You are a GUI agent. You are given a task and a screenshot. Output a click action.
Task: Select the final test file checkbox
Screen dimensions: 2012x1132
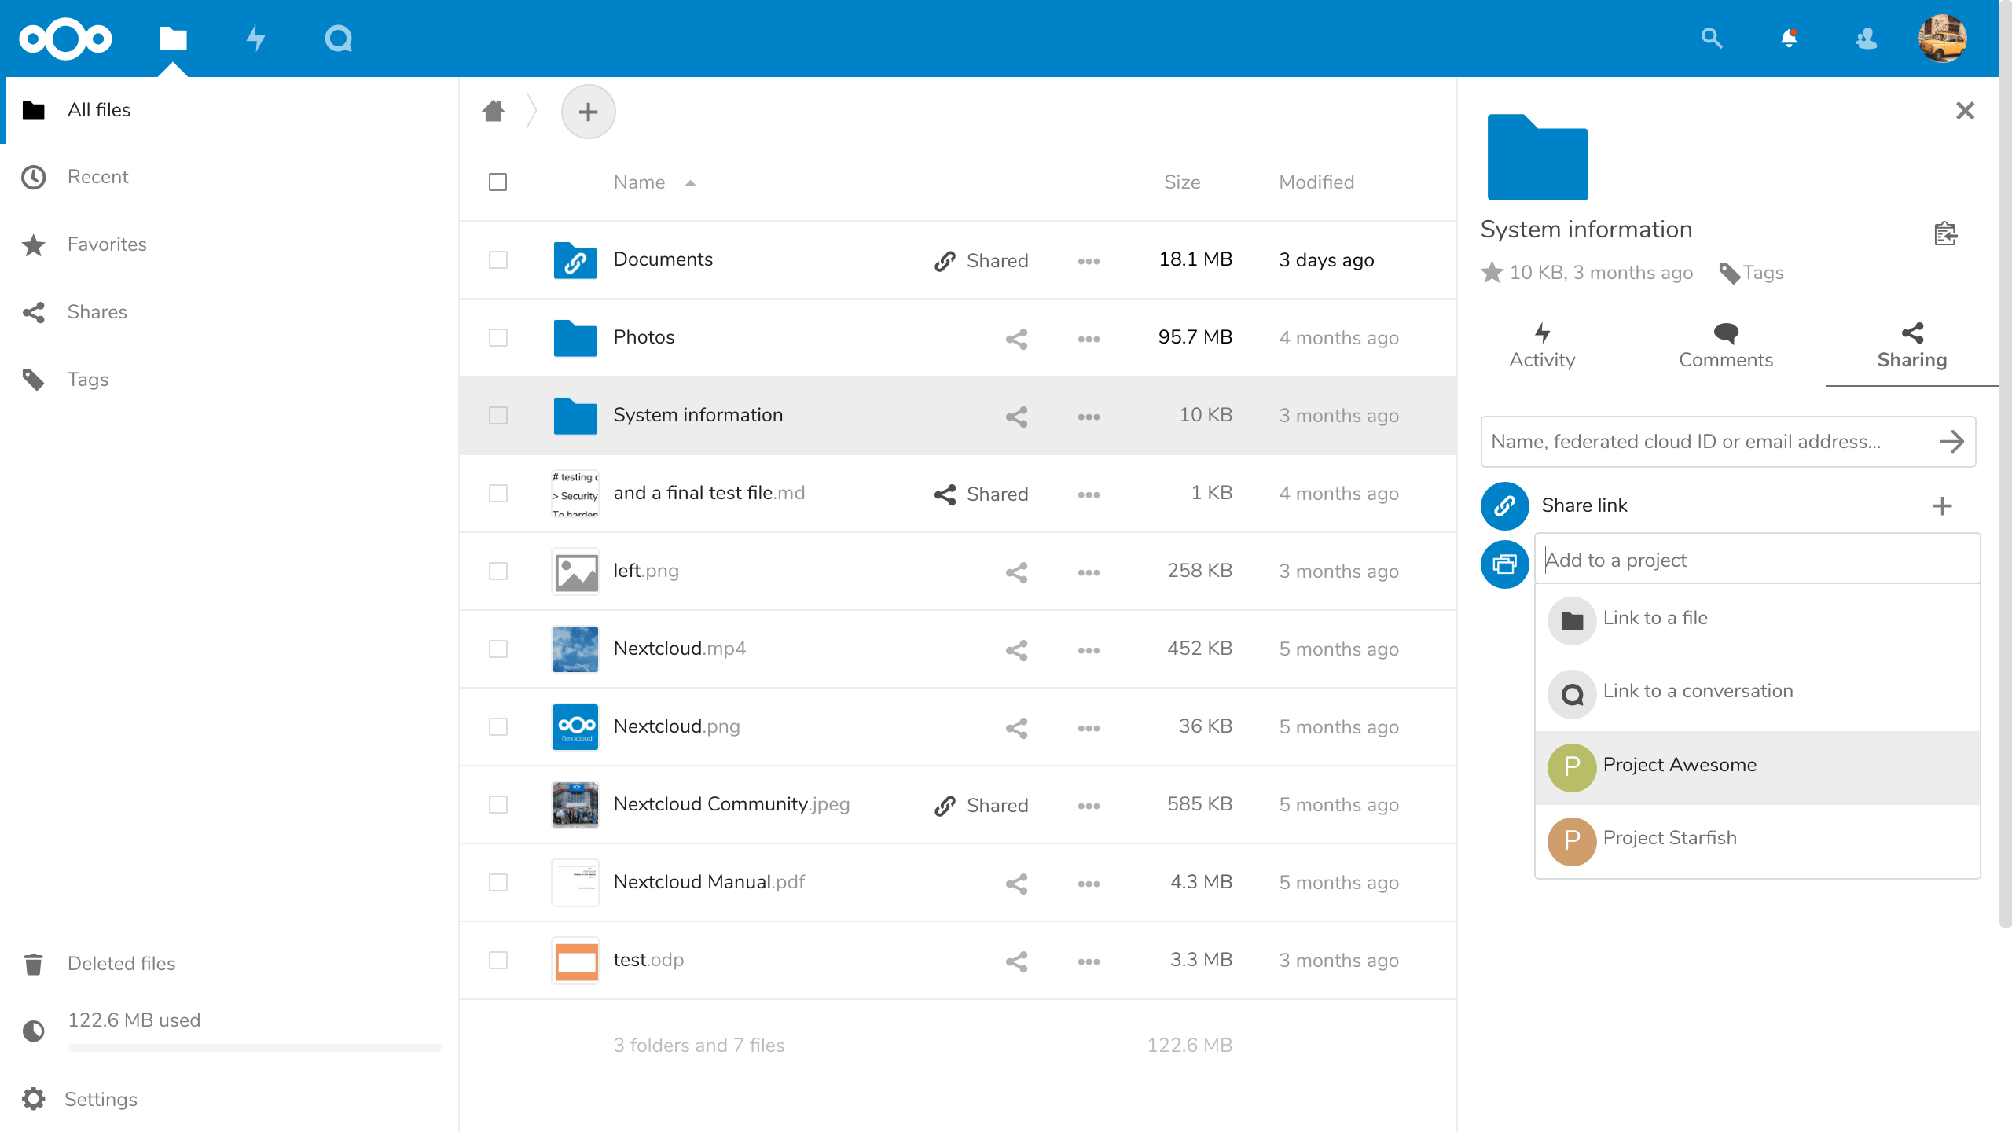497,493
